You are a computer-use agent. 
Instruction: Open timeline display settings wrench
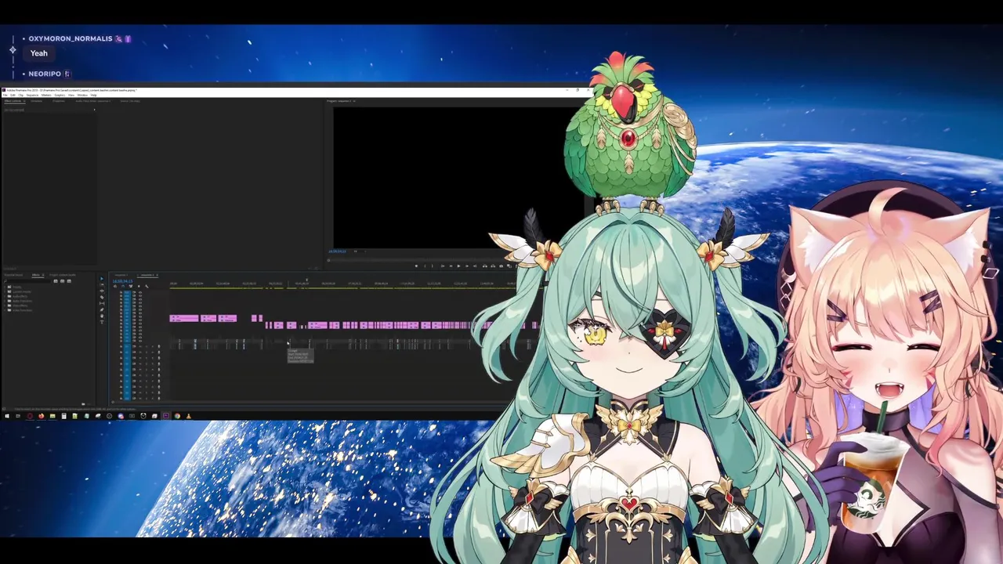147,287
